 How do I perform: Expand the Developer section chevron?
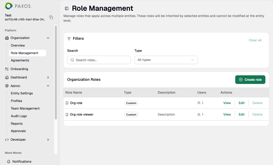(48, 140)
